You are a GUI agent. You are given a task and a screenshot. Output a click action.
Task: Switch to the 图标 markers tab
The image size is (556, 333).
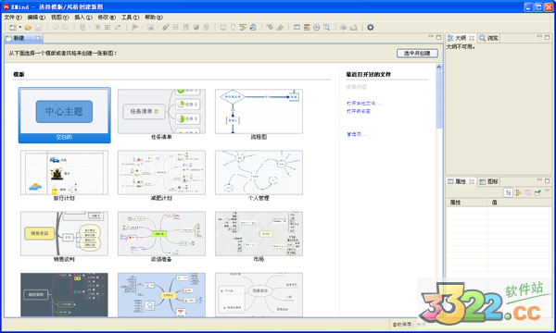tap(488, 181)
